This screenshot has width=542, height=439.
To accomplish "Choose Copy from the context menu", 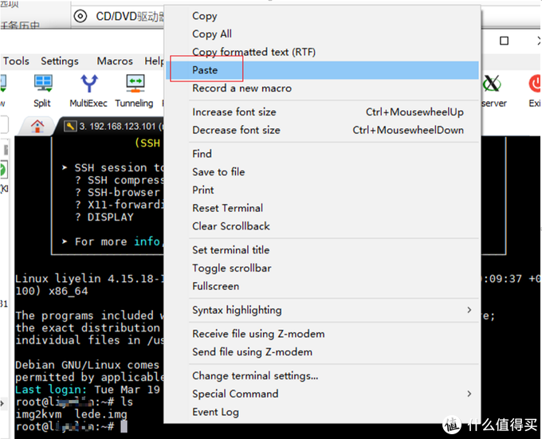I will point(322,16).
